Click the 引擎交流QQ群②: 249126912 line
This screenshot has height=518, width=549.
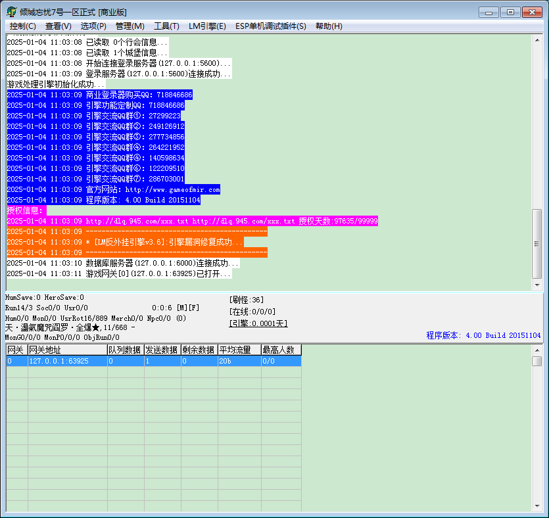95,126
